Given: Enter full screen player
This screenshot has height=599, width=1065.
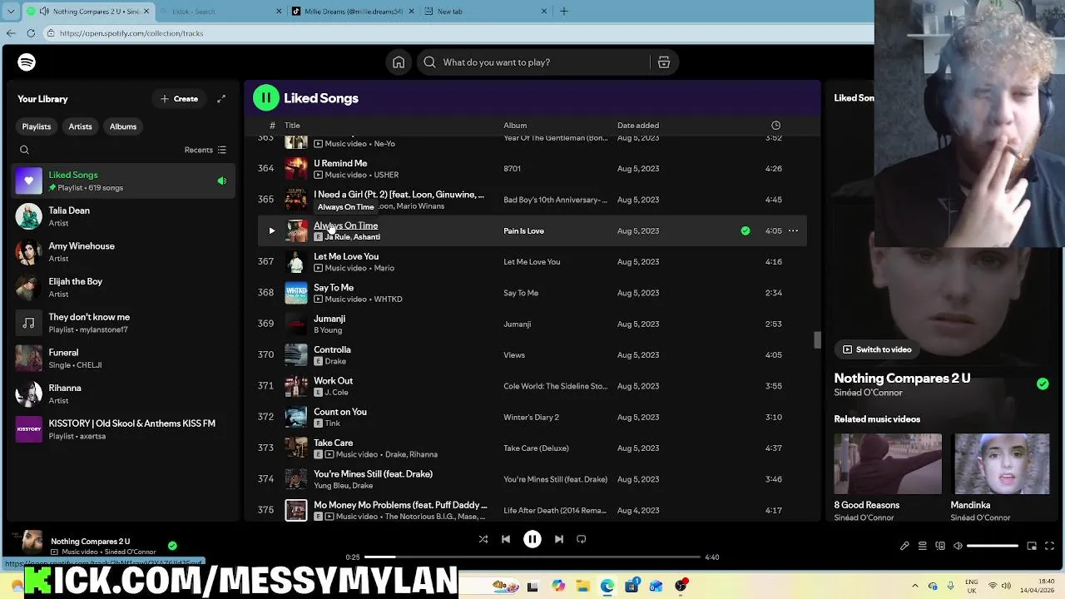Looking at the screenshot, I should pyautogui.click(x=1049, y=546).
